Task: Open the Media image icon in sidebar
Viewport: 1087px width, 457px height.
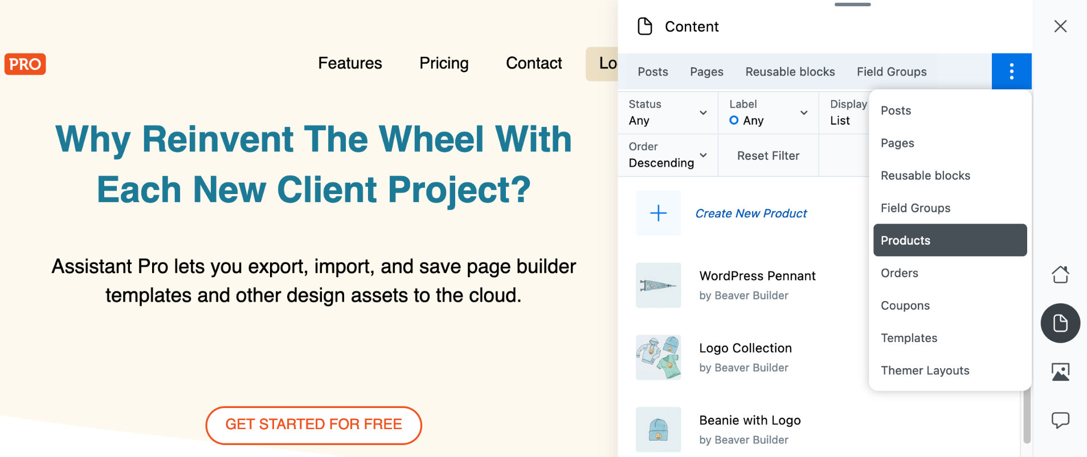Action: [1060, 372]
